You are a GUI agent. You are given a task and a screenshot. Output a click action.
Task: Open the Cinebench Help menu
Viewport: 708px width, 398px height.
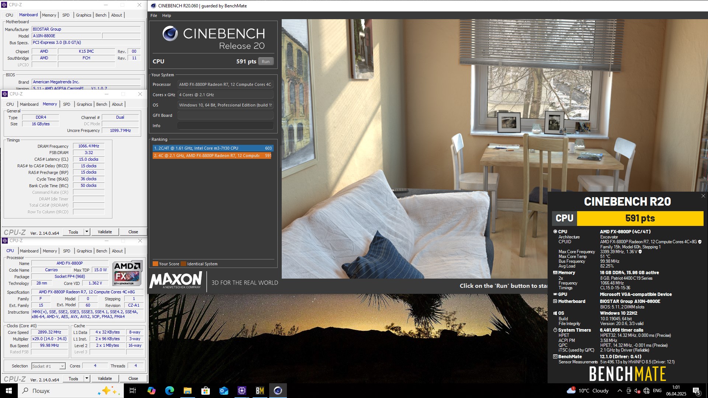pos(167,15)
